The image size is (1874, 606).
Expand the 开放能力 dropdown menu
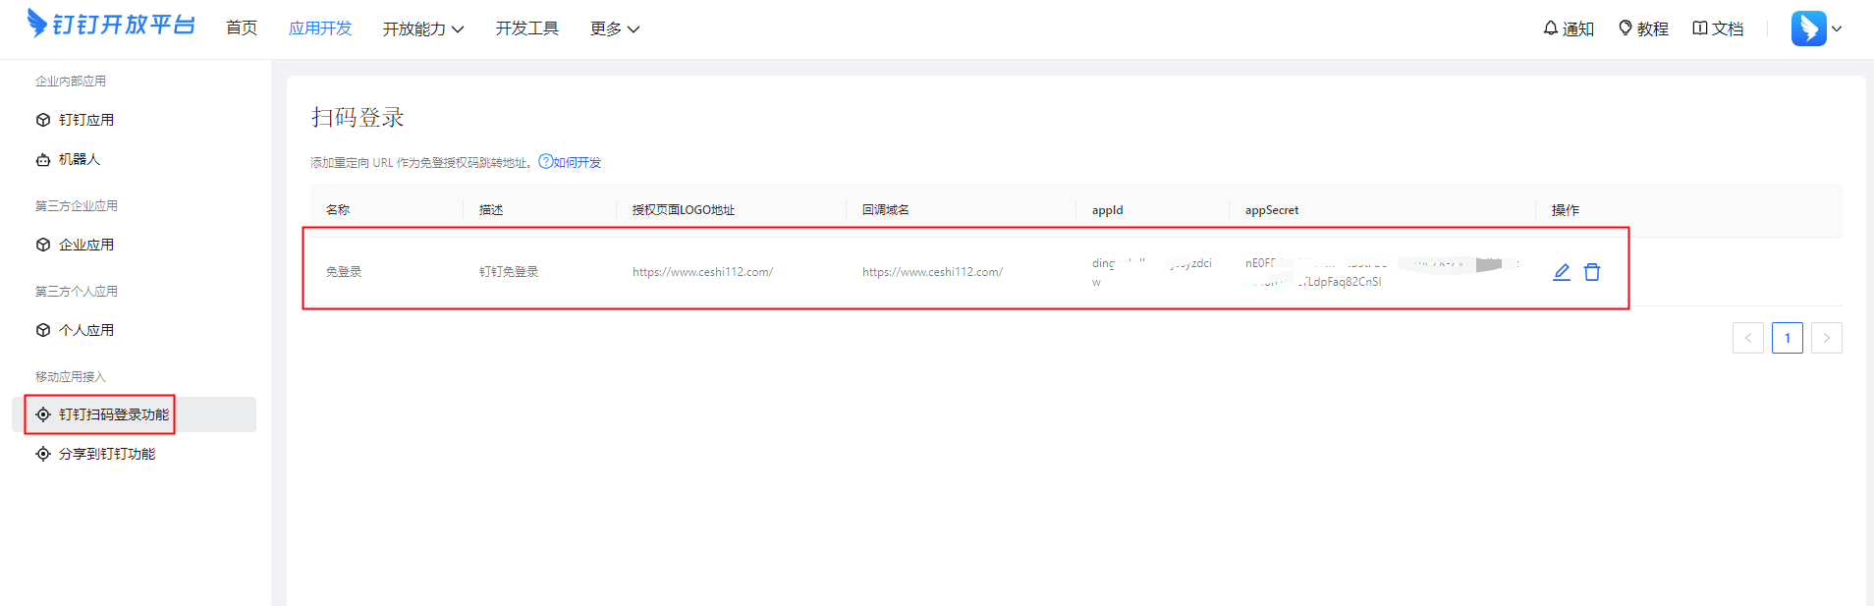click(423, 29)
